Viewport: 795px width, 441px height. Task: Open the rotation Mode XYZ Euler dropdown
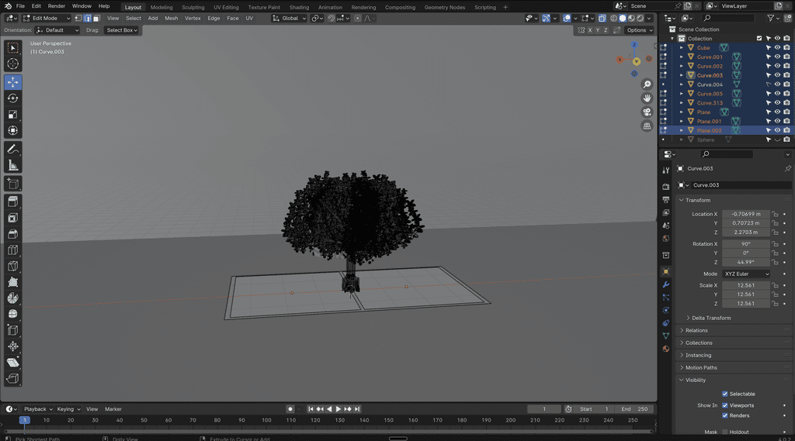[x=746, y=274]
